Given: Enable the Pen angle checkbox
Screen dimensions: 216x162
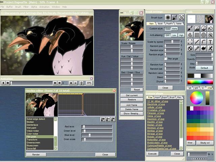Looking at the screenshot, I should (165, 59).
